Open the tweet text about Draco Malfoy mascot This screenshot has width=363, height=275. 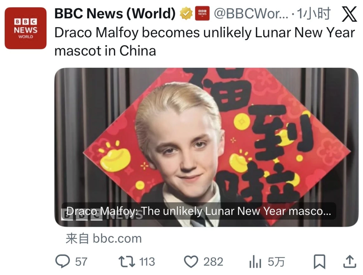[204, 42]
